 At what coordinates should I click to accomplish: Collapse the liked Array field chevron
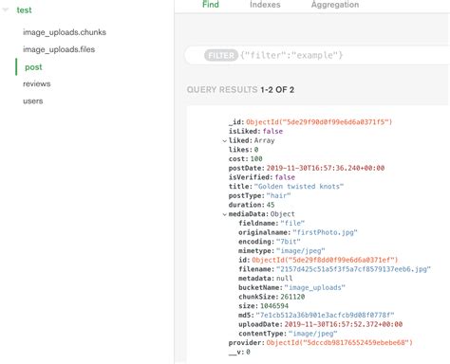pyautogui.click(x=224, y=141)
